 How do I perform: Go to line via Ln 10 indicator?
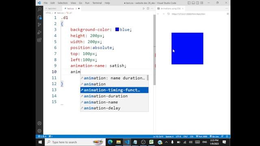(158, 136)
